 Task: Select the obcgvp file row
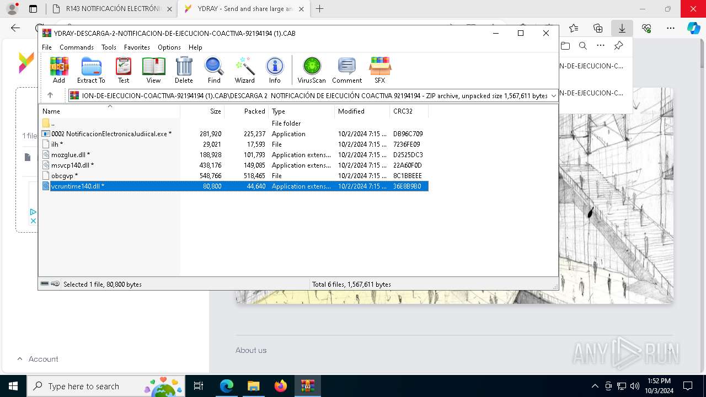(234, 176)
